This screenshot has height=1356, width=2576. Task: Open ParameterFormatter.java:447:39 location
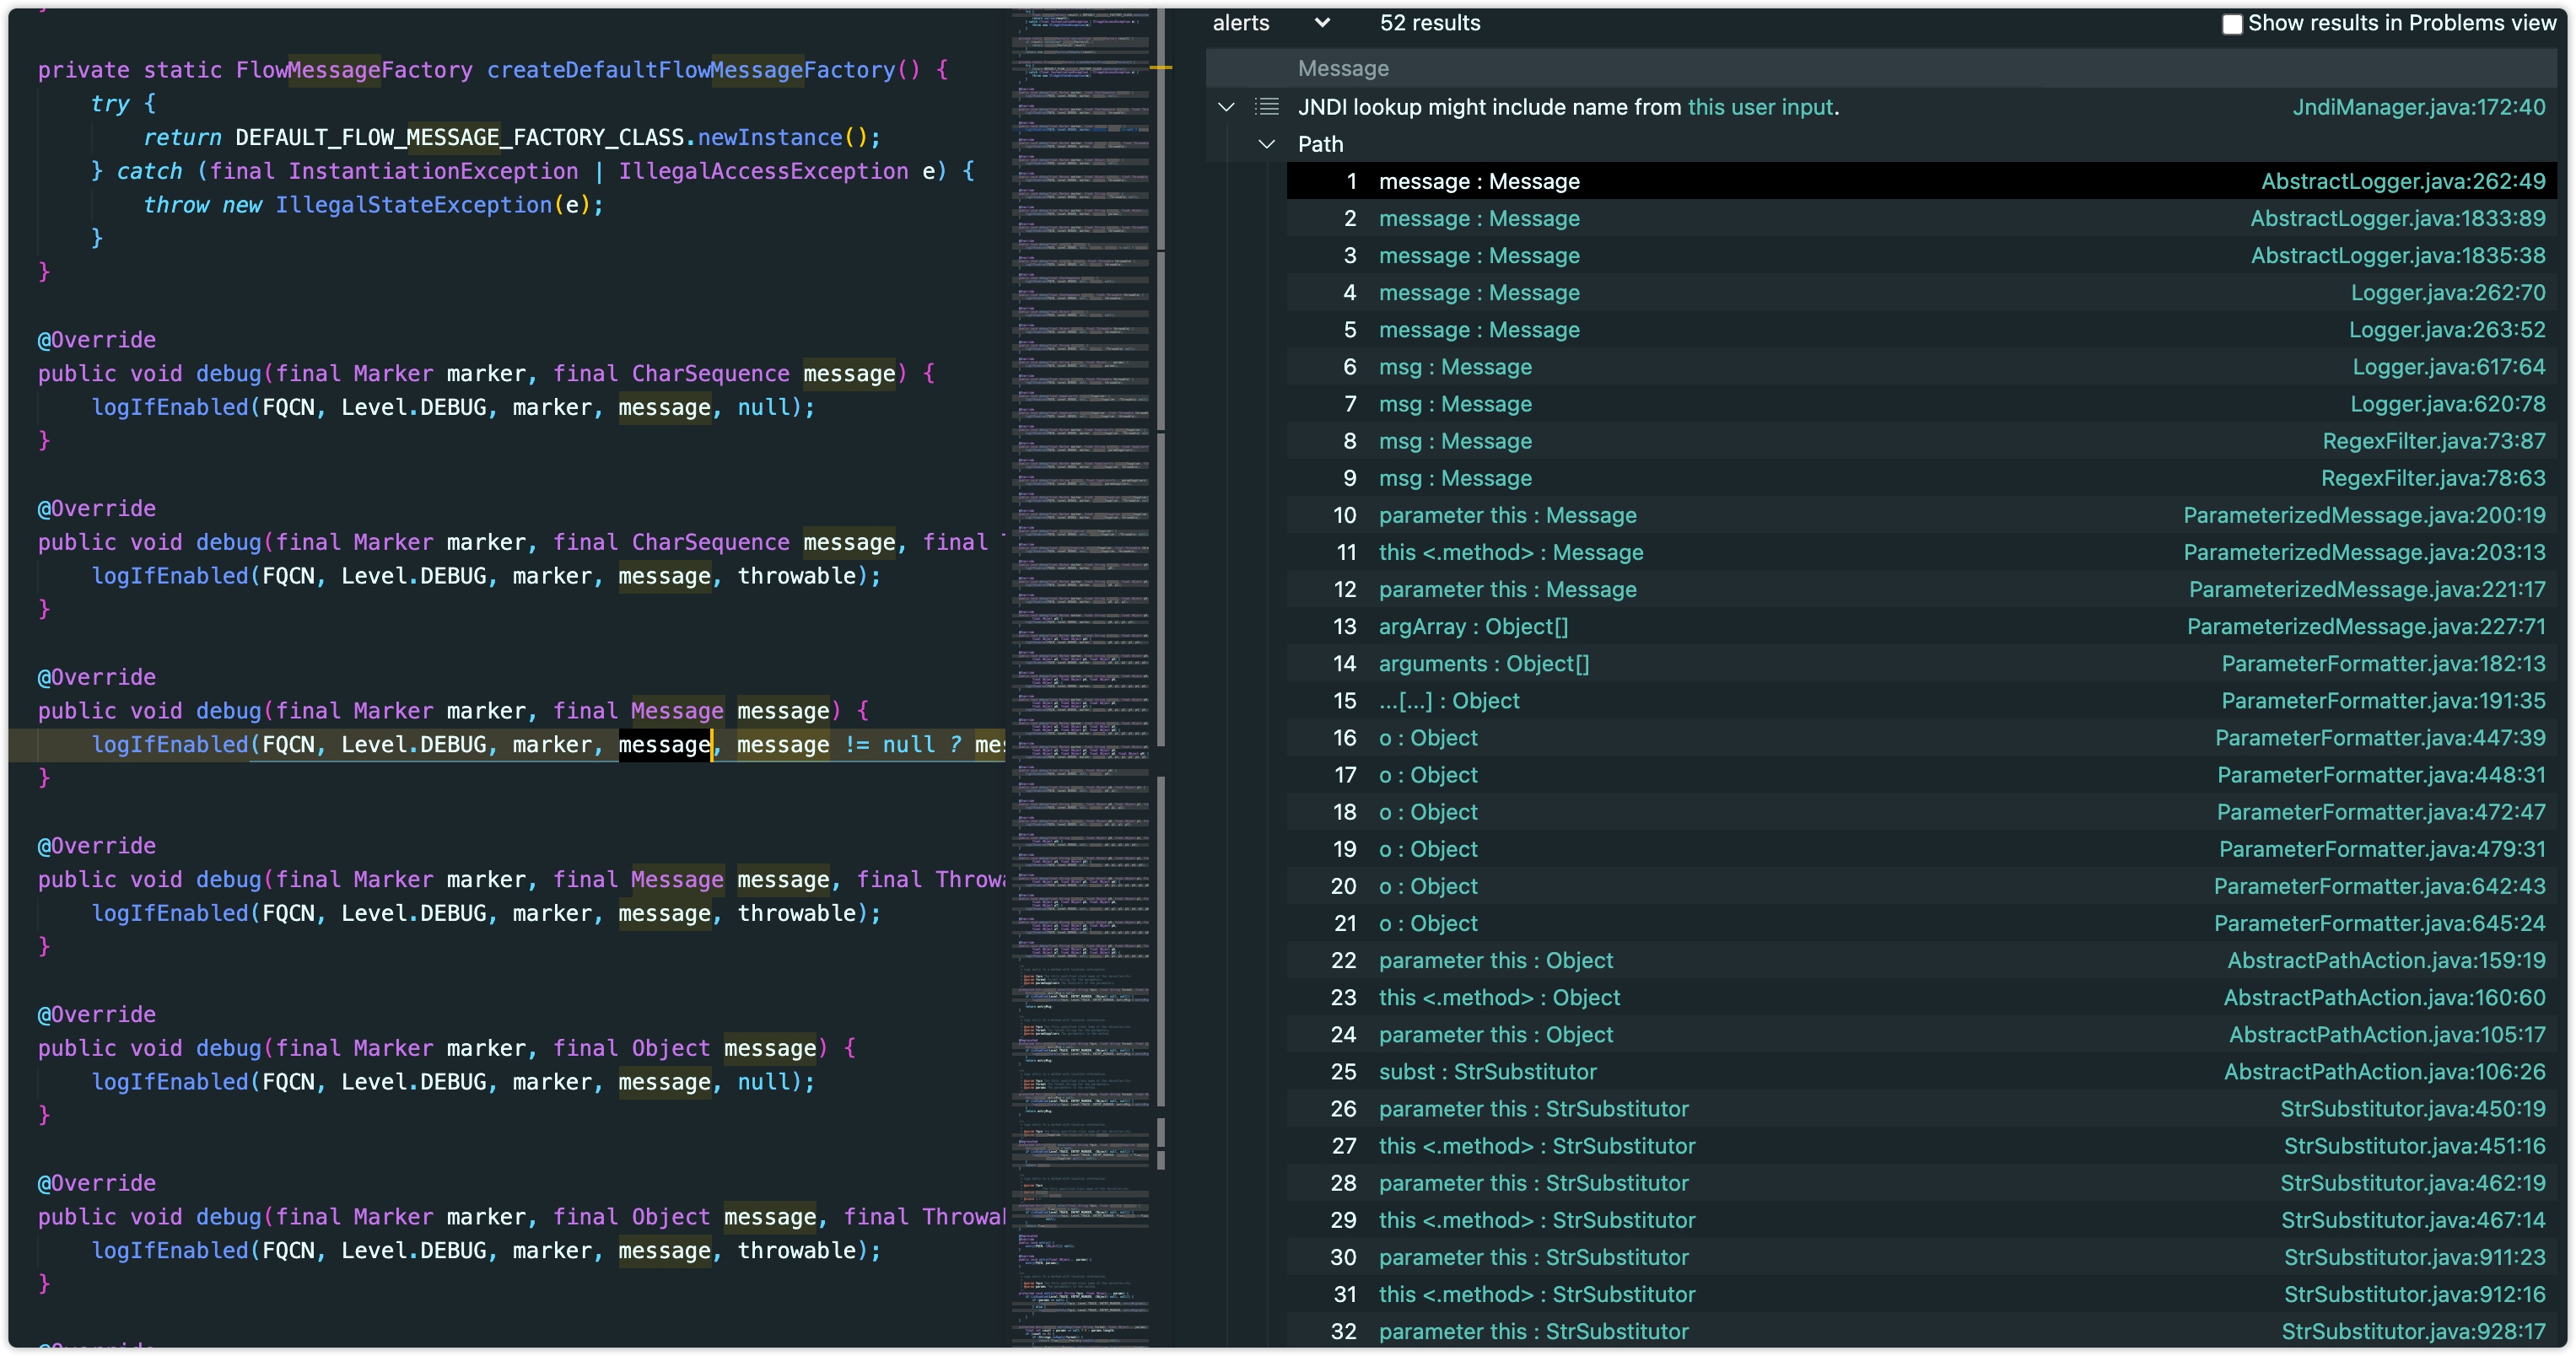coord(2380,738)
